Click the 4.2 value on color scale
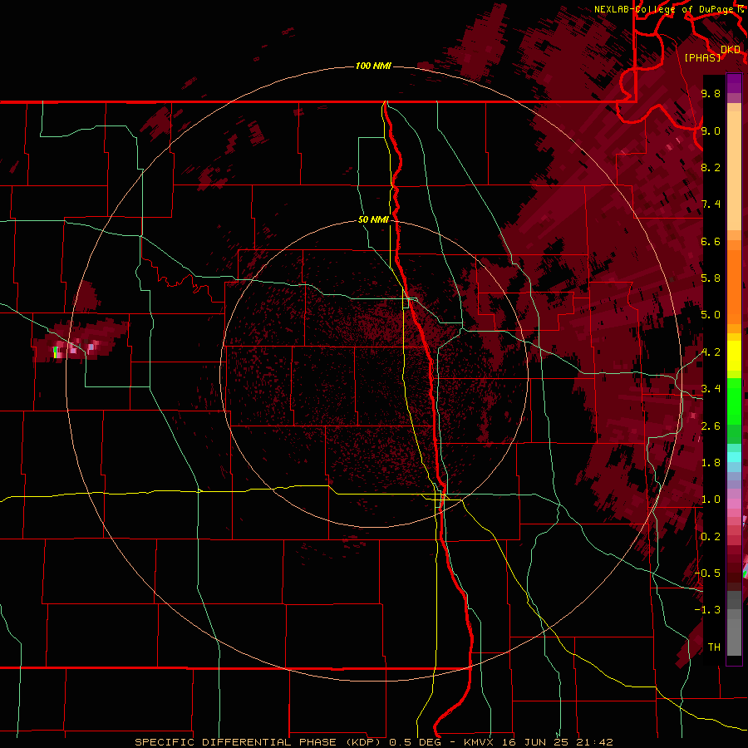 [x=711, y=352]
